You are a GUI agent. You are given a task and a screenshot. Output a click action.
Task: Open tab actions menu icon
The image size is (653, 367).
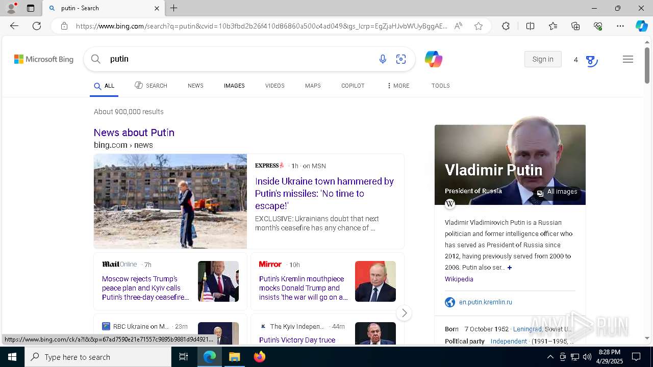pyautogui.click(x=31, y=8)
